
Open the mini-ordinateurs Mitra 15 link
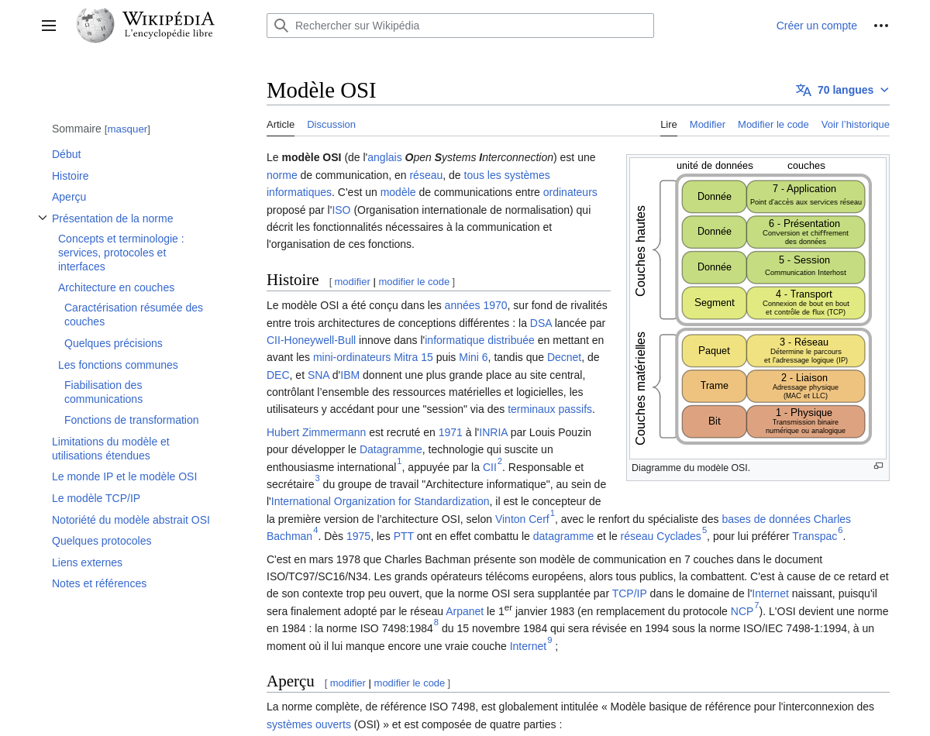pyautogui.click(x=373, y=357)
